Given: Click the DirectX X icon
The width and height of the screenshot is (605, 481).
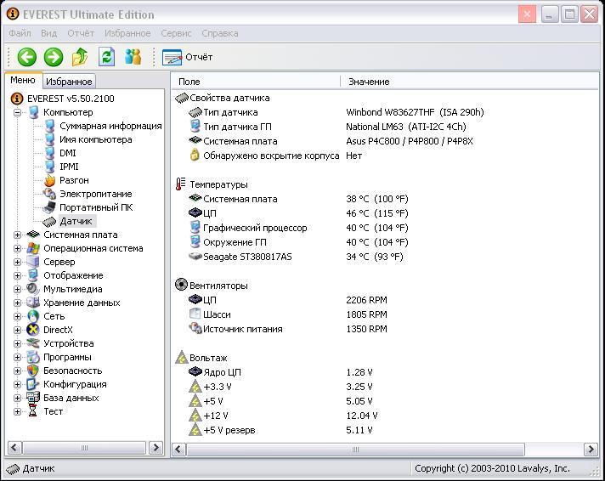Looking at the screenshot, I should (33, 330).
